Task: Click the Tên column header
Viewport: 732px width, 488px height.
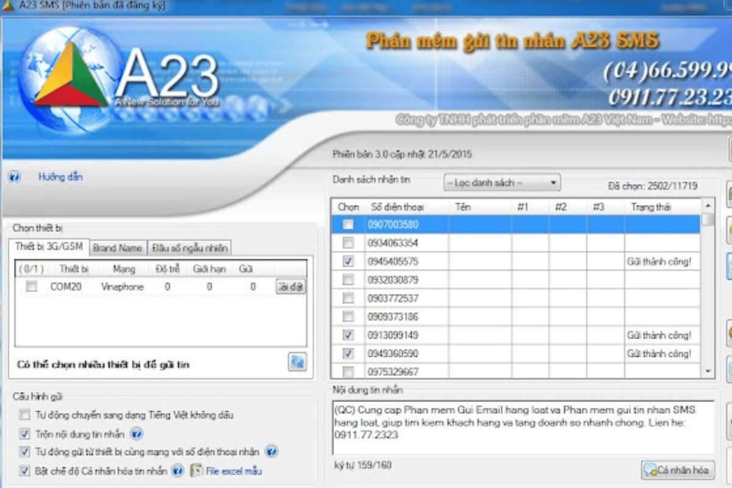Action: (x=481, y=207)
